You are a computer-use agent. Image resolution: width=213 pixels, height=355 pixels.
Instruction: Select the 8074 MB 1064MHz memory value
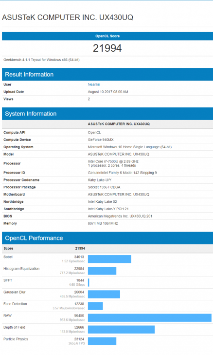point(103,223)
